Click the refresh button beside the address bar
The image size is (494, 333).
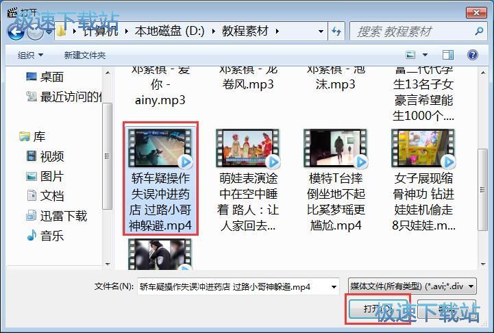pos(336,32)
